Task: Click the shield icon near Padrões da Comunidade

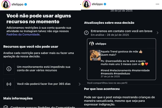Action: point(6,107)
